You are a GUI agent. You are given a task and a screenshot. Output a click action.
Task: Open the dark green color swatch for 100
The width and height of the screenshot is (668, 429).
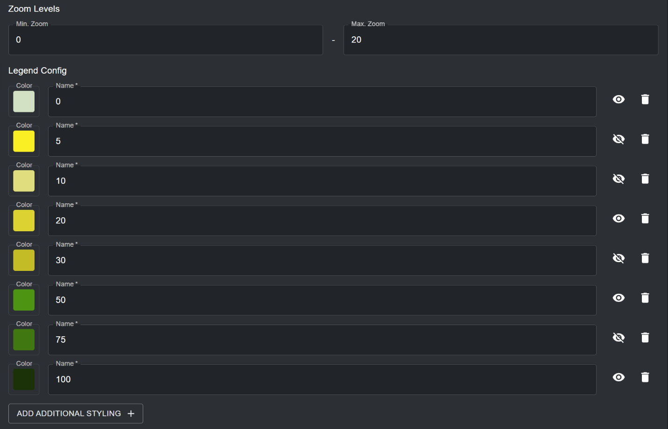[x=24, y=380]
